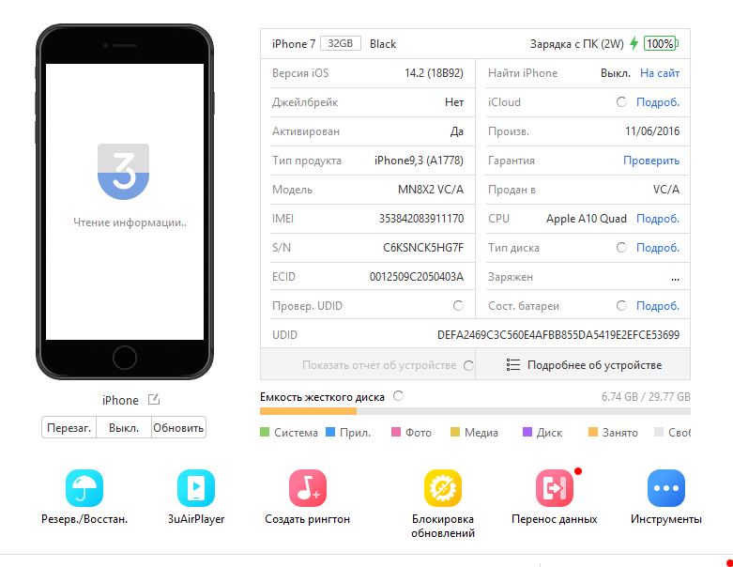Click model value MN8X2 VC/A
The height and width of the screenshot is (567, 733).
(x=431, y=190)
